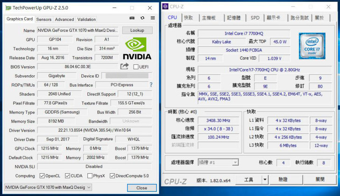Switch to the Validation tab
This screenshot has height=196, width=340.
[x=86, y=19]
